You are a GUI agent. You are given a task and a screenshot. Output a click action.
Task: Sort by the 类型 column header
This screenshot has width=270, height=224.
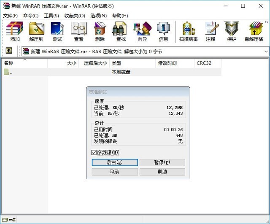(x=132, y=63)
